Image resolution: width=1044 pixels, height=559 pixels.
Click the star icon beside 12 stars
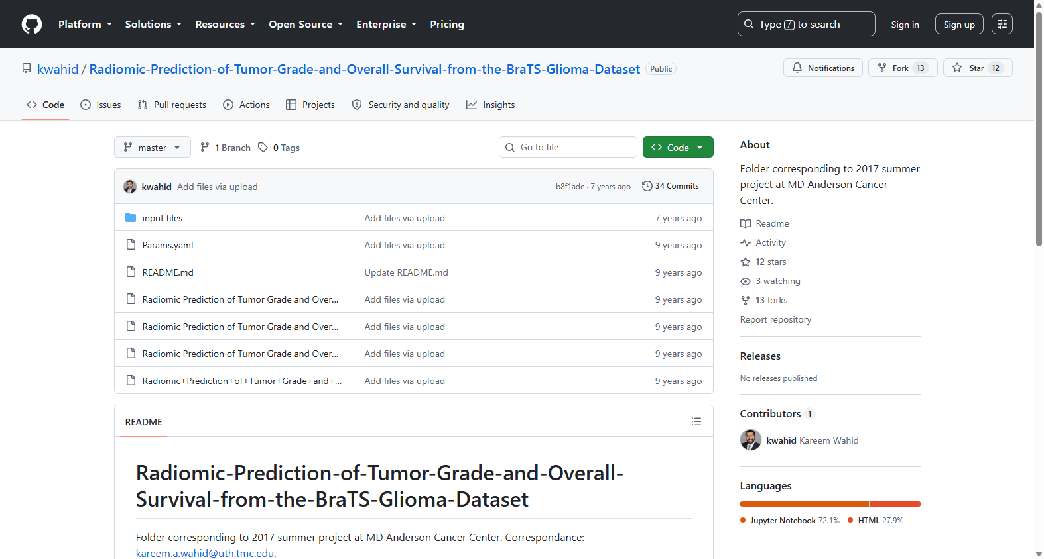746,262
